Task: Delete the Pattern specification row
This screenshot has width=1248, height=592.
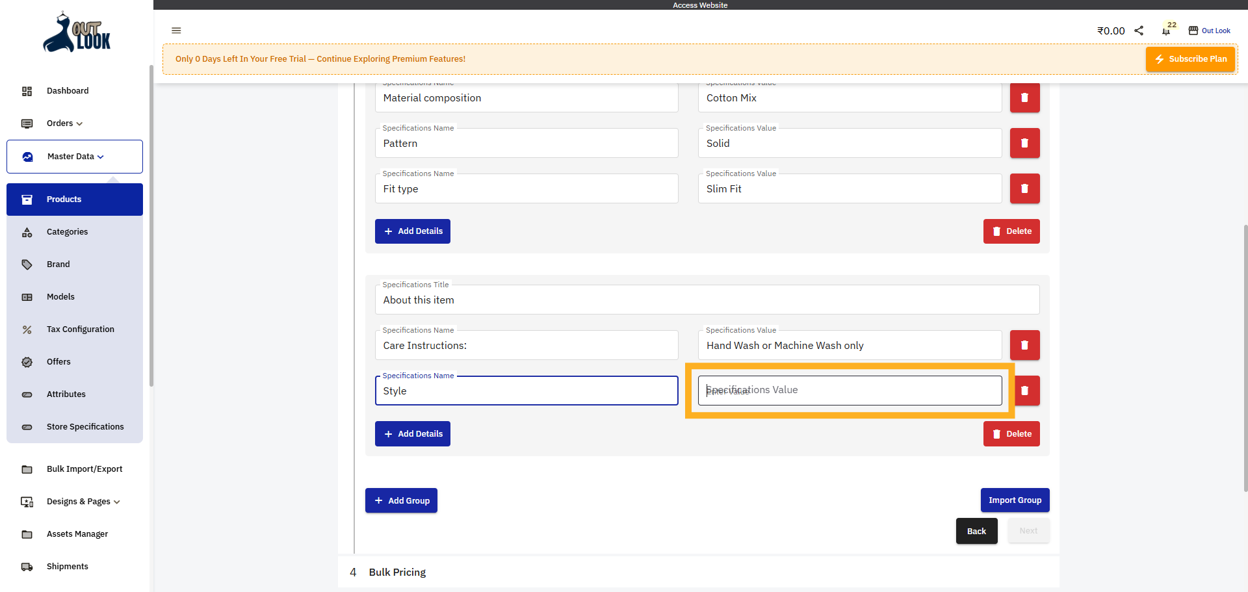Action: coord(1024,143)
